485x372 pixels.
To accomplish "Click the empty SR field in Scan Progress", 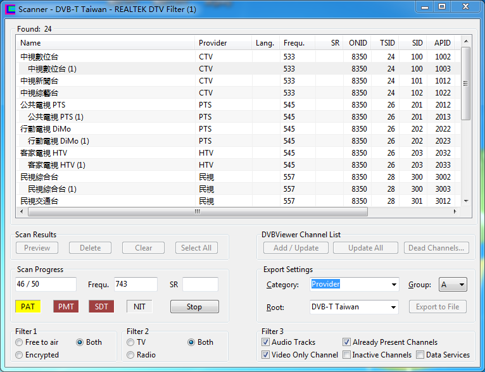I will [201, 284].
